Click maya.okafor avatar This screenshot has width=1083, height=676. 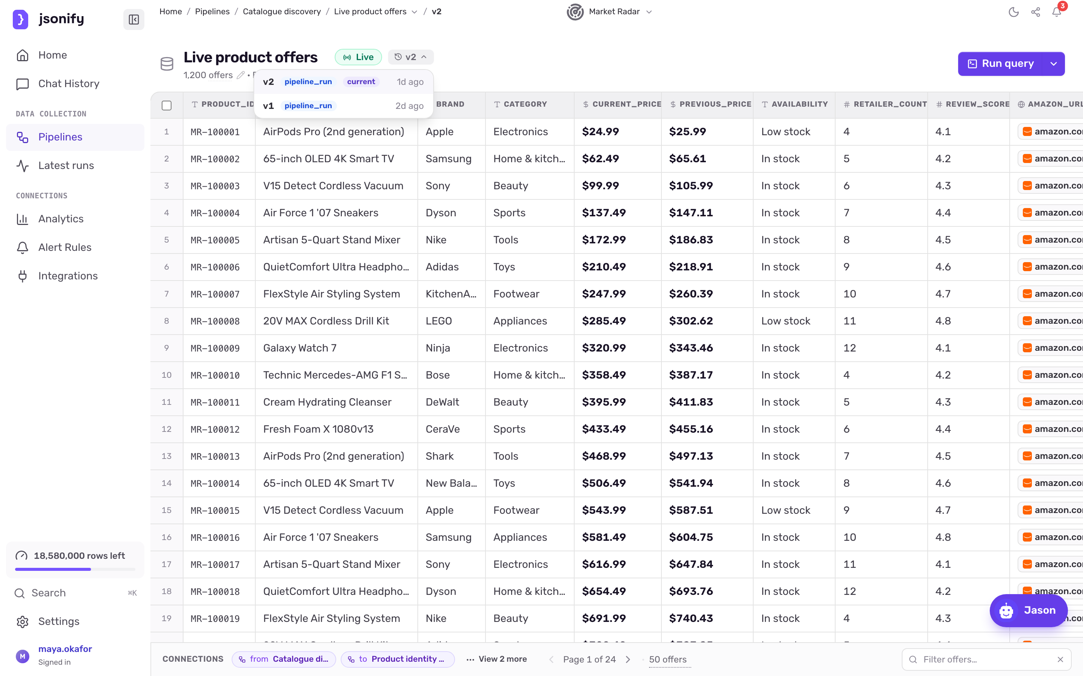23,656
